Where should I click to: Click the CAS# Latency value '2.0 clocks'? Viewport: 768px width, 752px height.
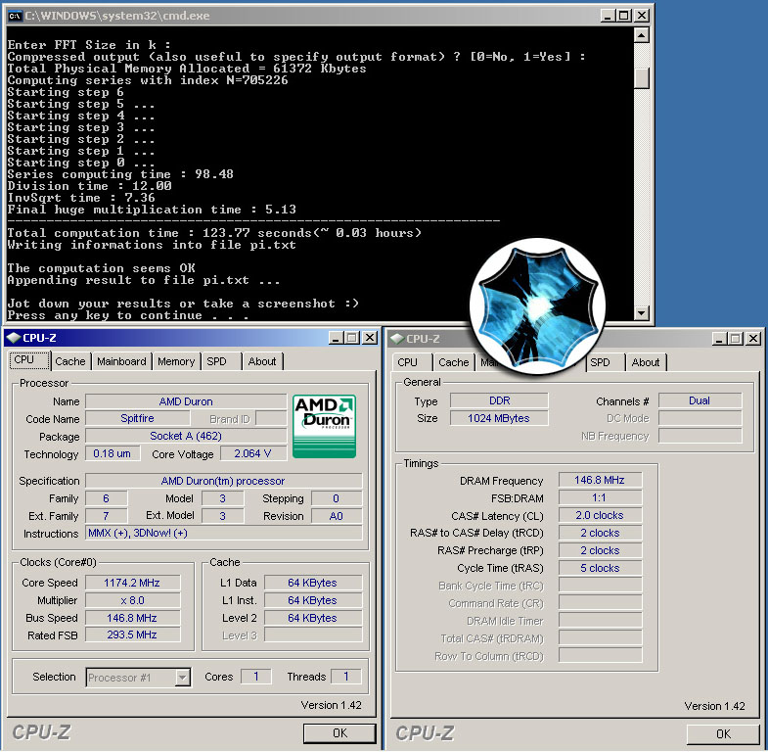(x=600, y=516)
